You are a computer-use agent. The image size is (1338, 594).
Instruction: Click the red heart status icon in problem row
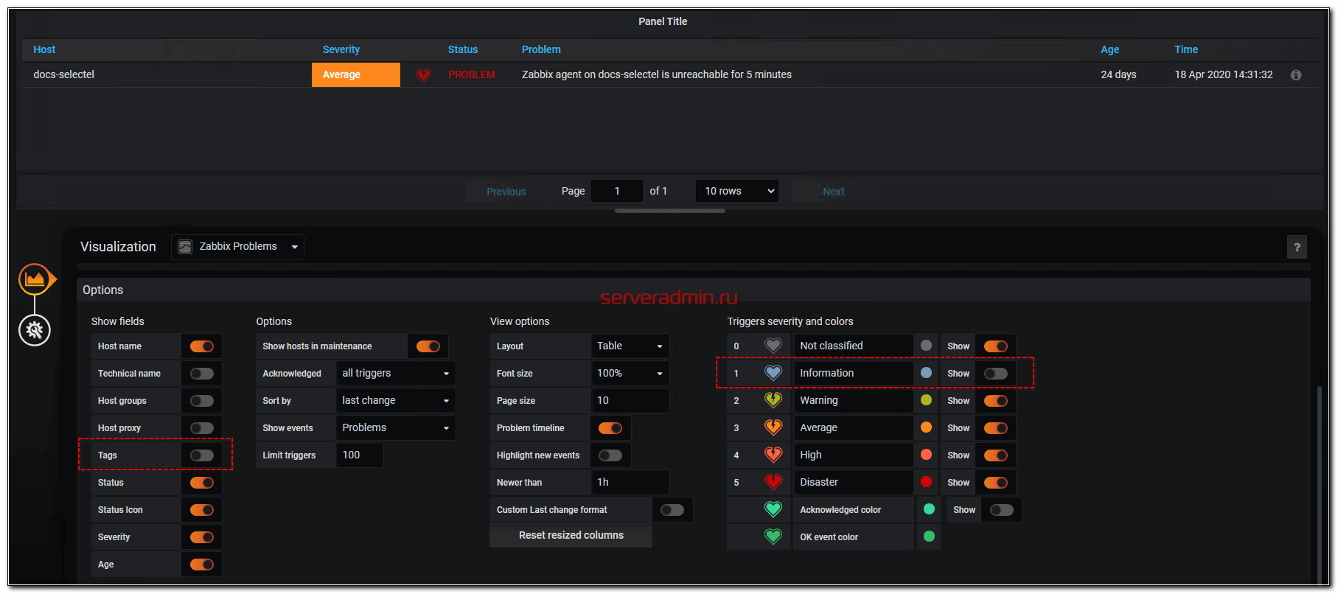pos(423,75)
